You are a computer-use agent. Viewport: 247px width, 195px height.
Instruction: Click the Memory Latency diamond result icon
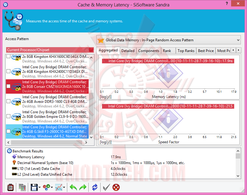(x=14, y=157)
